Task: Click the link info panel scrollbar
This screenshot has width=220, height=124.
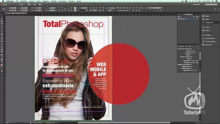Action: 200,56
